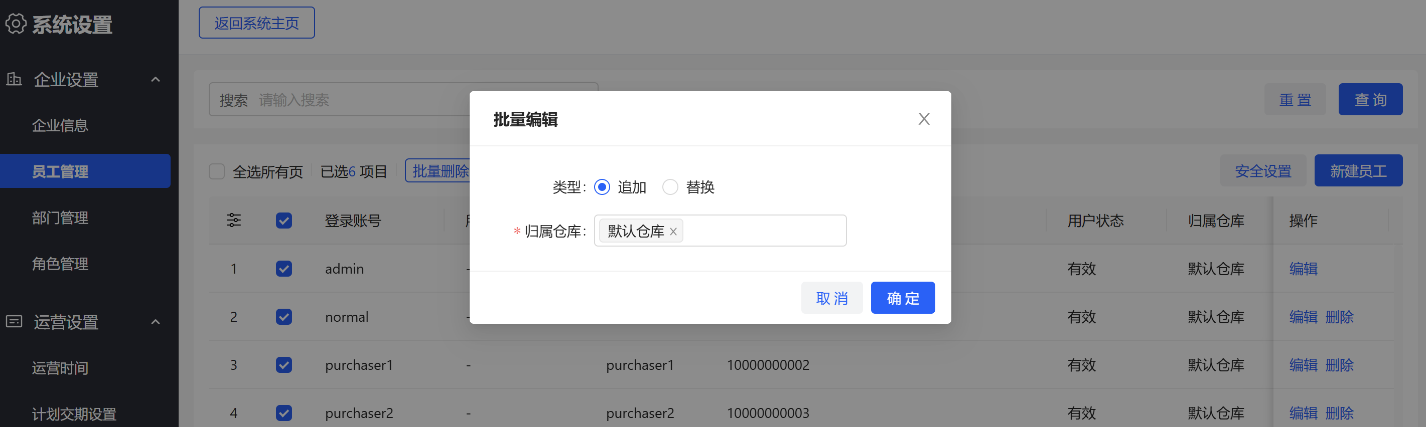Select the 替换 radio option
Screen dimensions: 1426x427
[x=670, y=187]
